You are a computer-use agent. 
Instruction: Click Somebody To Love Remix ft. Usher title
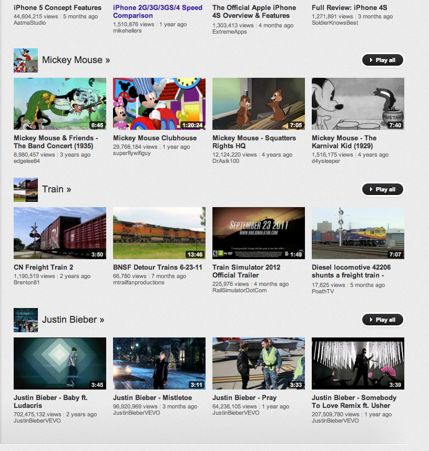[x=354, y=402]
